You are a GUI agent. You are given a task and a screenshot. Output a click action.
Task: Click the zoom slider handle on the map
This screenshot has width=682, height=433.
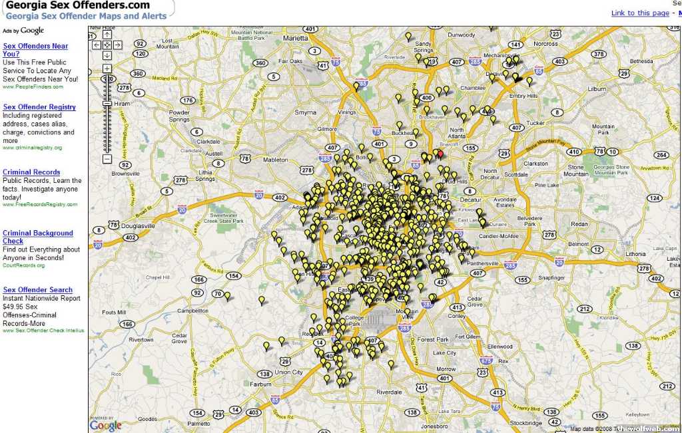[107, 103]
